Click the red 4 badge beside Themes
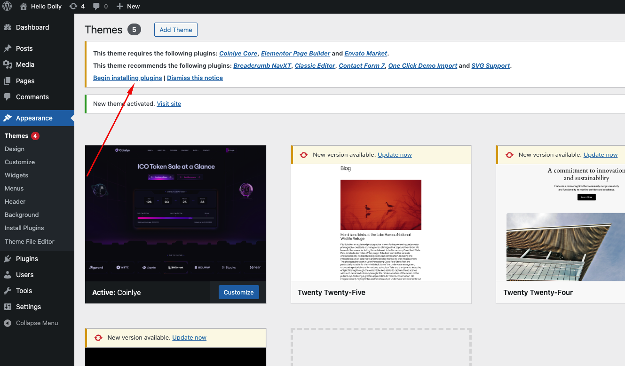This screenshot has width=625, height=366. pos(35,136)
